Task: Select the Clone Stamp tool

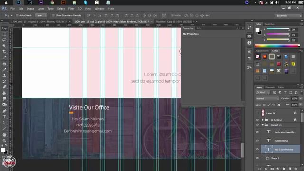Action: pos(4,76)
